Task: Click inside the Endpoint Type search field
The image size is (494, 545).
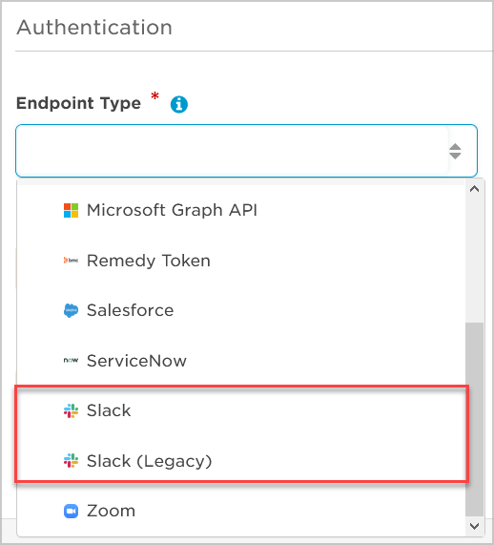Action: pos(232,151)
